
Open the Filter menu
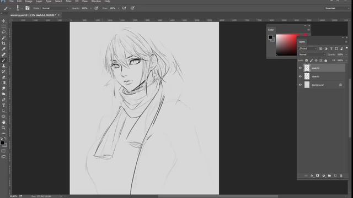tap(68, 1)
